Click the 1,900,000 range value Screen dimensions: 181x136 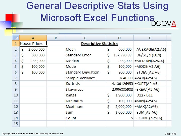tap(119, 95)
